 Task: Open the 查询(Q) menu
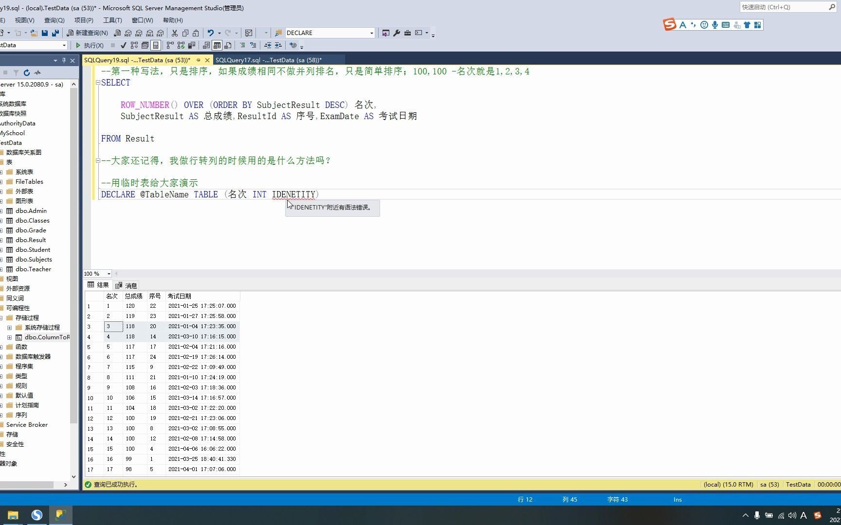(x=54, y=20)
